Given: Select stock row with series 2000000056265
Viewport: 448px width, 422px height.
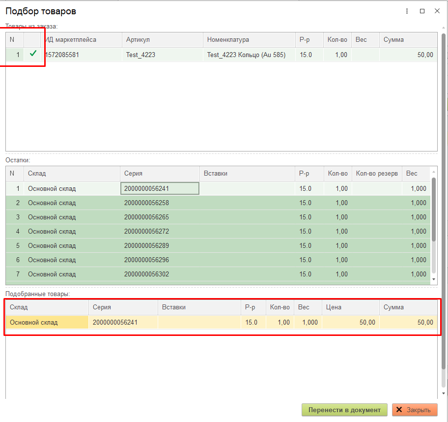Looking at the screenshot, I should click(218, 217).
